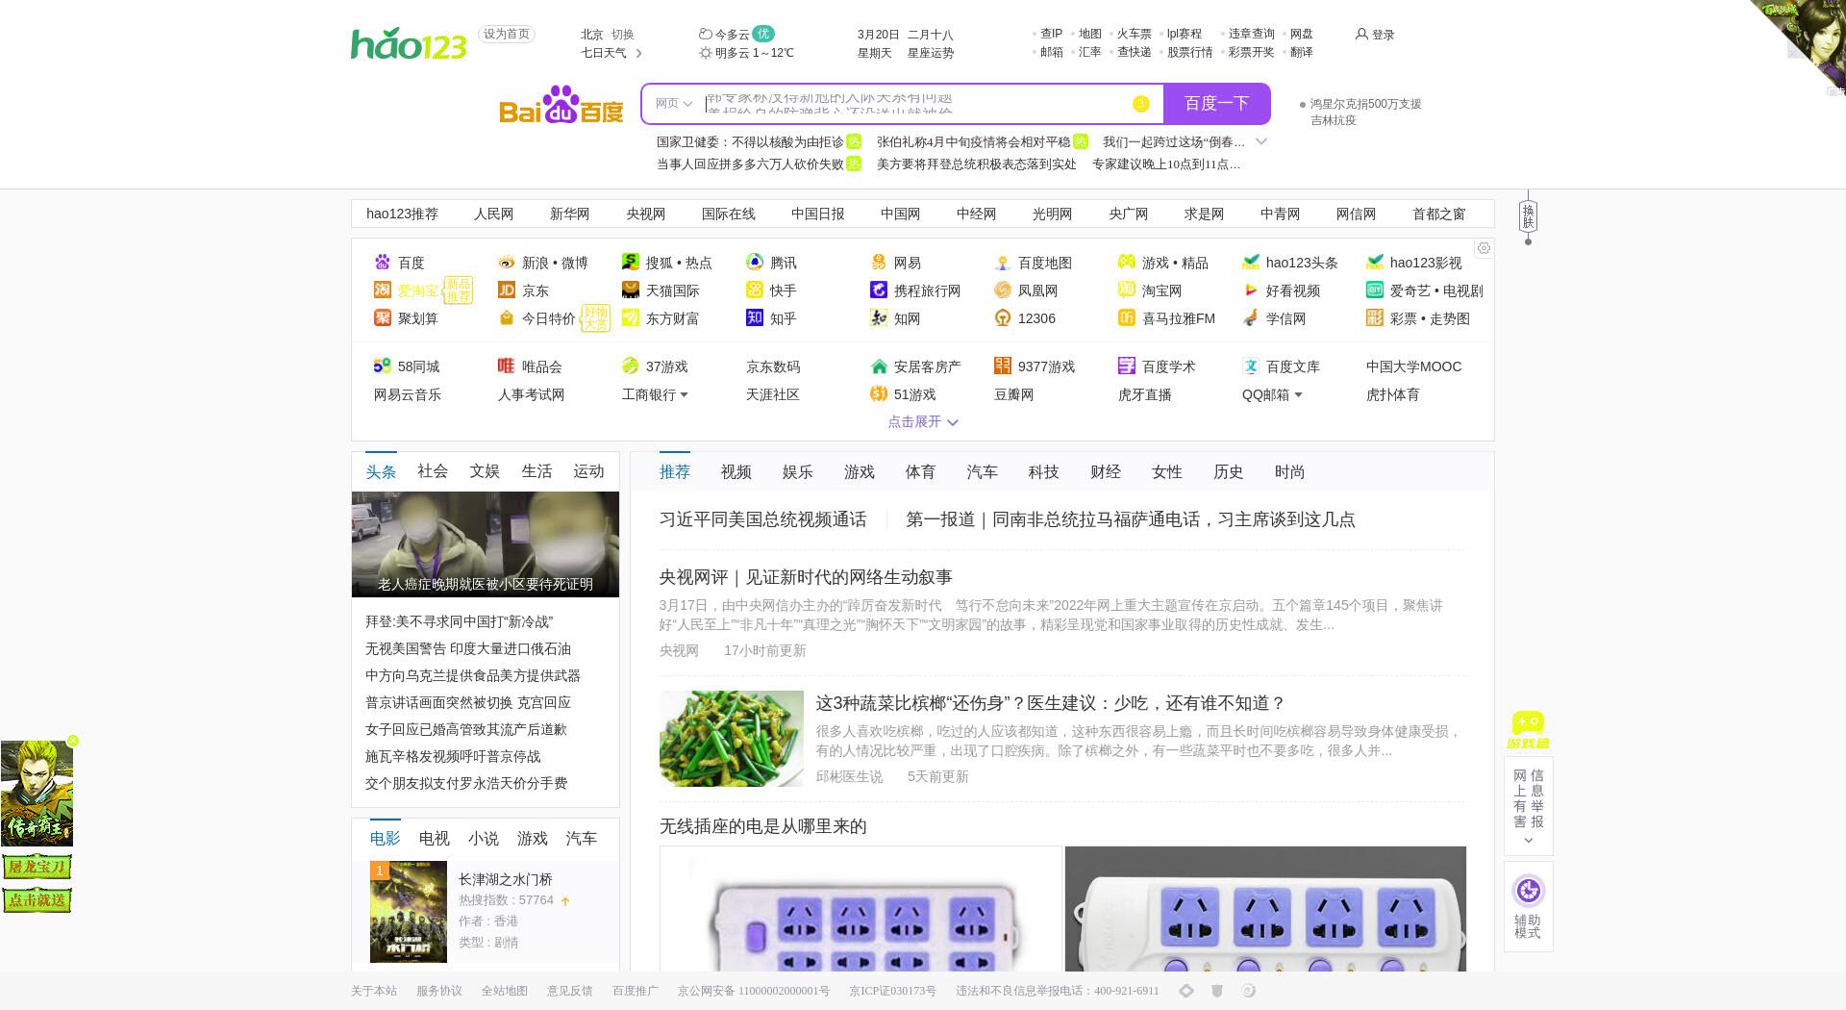
Task: Click the 搜狐 icon before 搜狐•热点
Action: click(631, 262)
